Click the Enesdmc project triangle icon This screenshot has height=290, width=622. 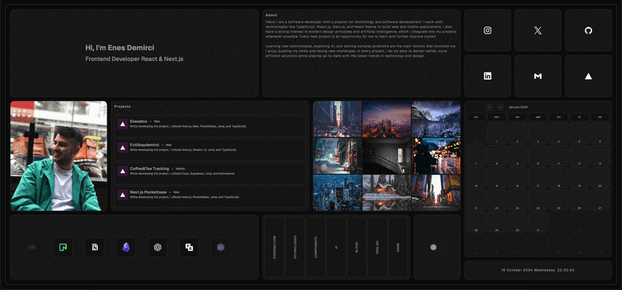pos(122,124)
